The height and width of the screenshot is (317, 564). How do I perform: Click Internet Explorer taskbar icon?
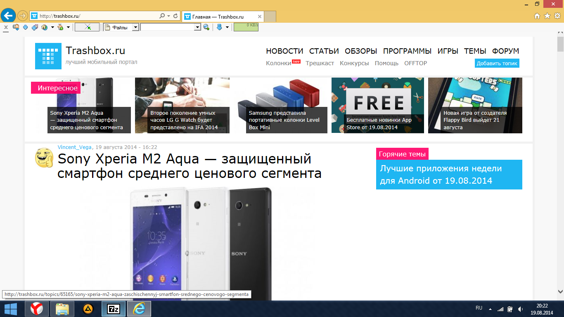(x=139, y=309)
